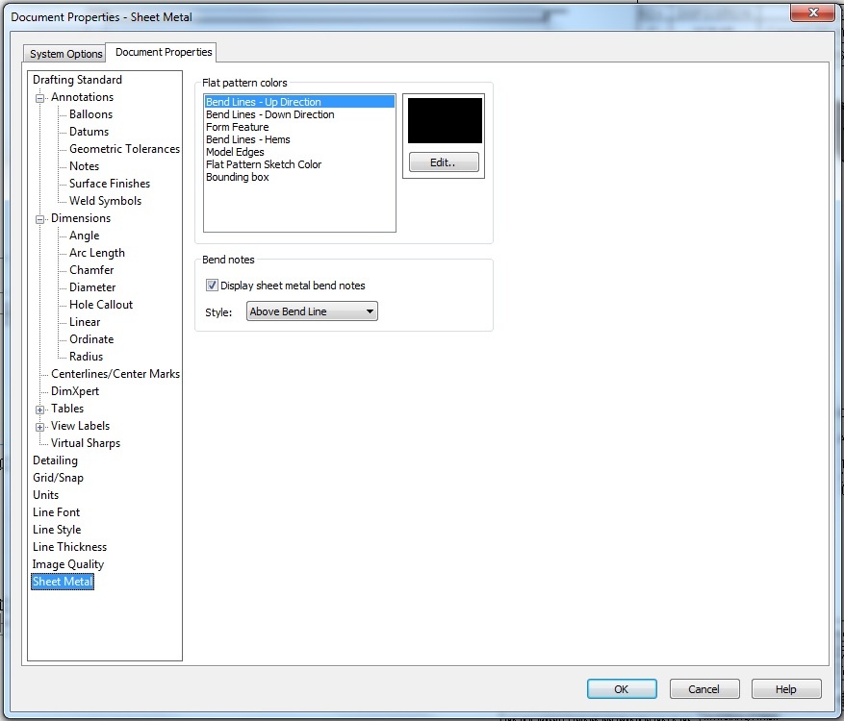The width and height of the screenshot is (844, 721).
Task: Open Centerlines/Center Marks settings
Action: (x=115, y=374)
